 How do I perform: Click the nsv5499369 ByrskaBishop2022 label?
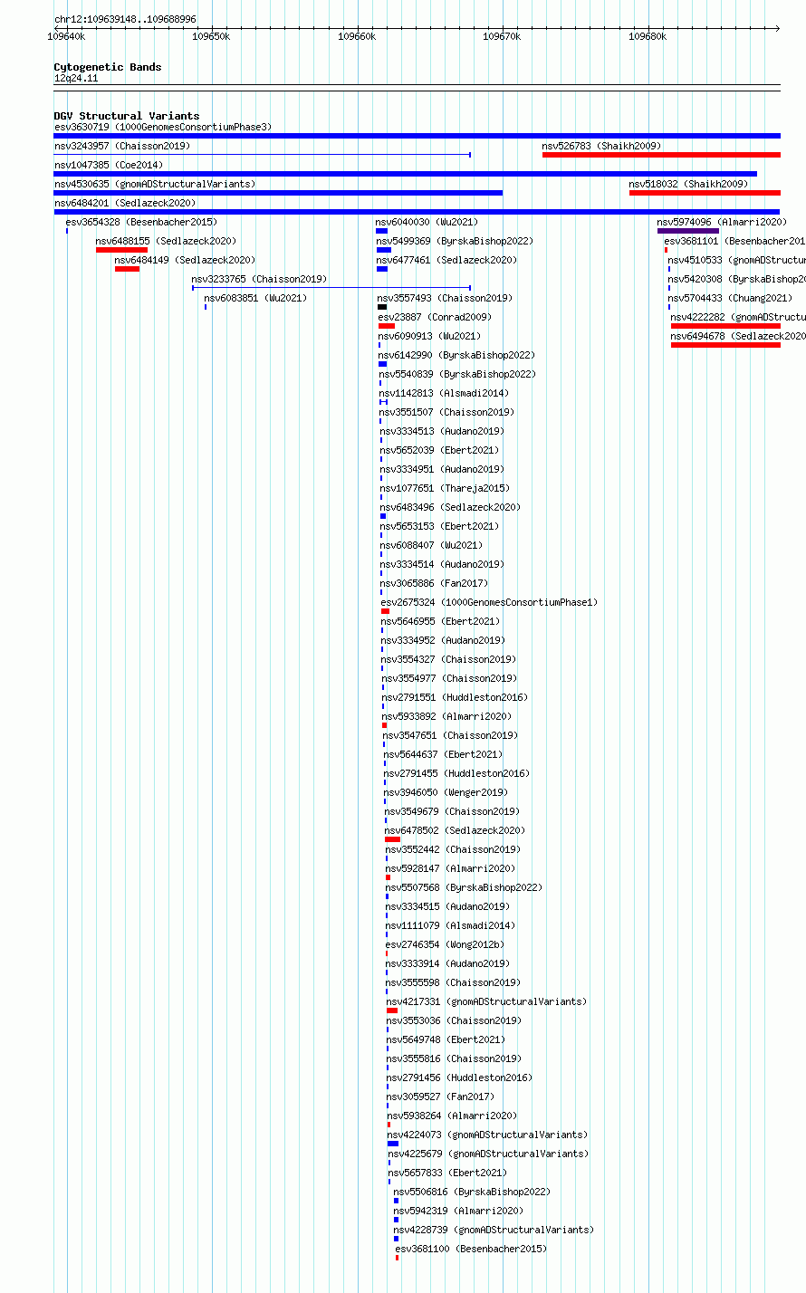coord(455,241)
